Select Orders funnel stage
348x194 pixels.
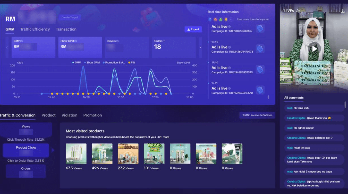point(26,171)
